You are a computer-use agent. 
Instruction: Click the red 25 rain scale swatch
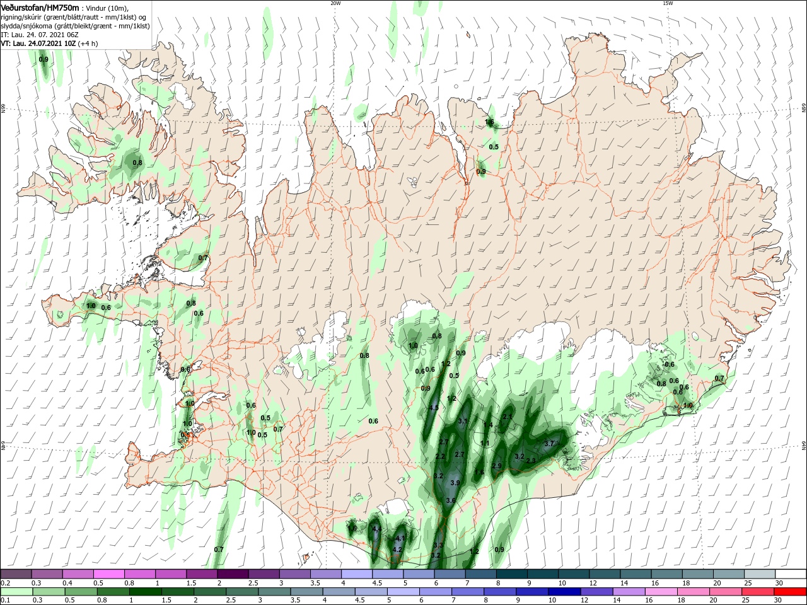pos(757,592)
